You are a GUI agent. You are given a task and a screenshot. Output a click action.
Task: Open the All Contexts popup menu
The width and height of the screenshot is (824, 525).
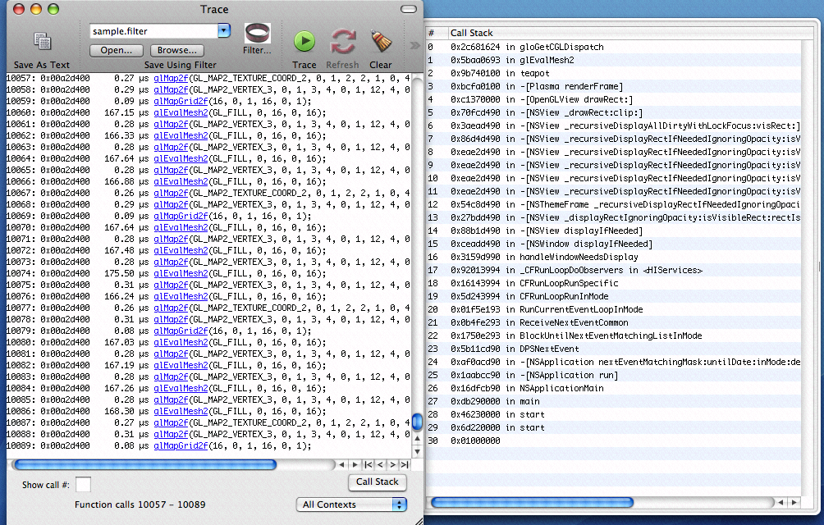coord(351,504)
